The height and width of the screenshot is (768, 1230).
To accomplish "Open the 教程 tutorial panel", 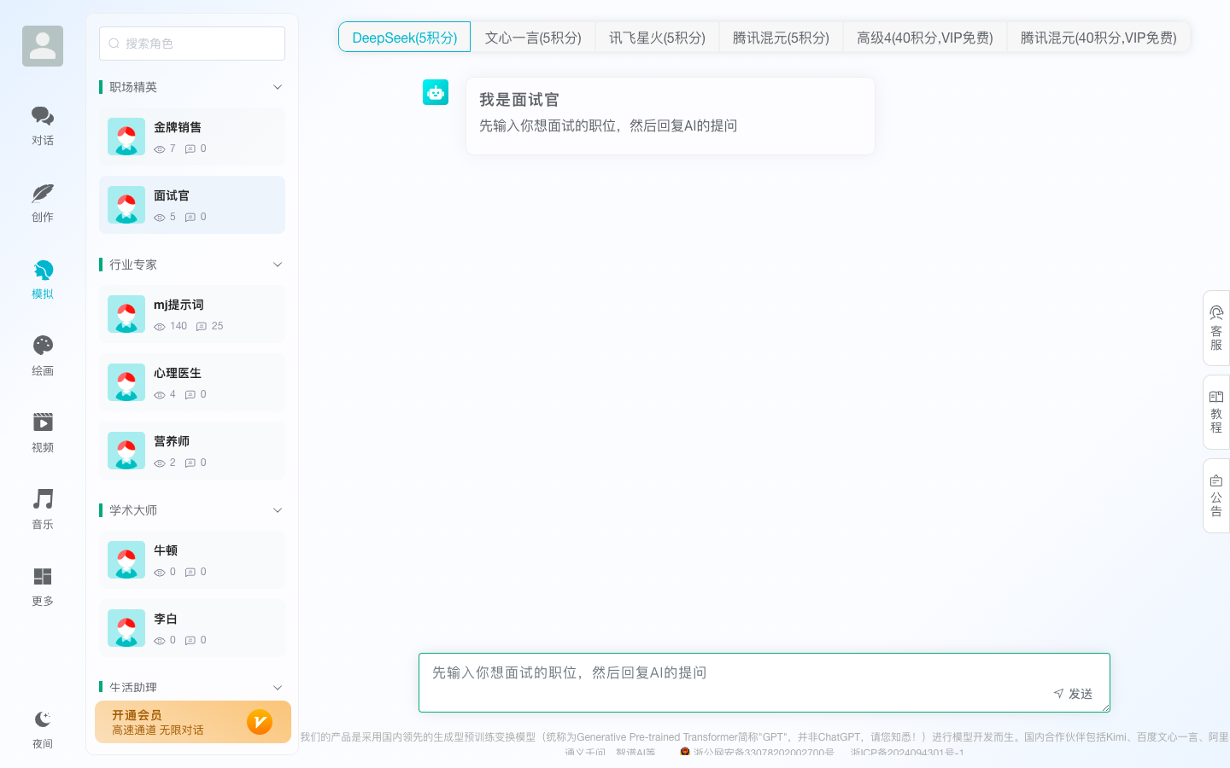I will 1215,410.
